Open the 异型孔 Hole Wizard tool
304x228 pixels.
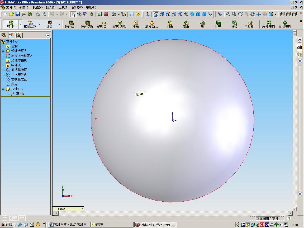point(250,24)
